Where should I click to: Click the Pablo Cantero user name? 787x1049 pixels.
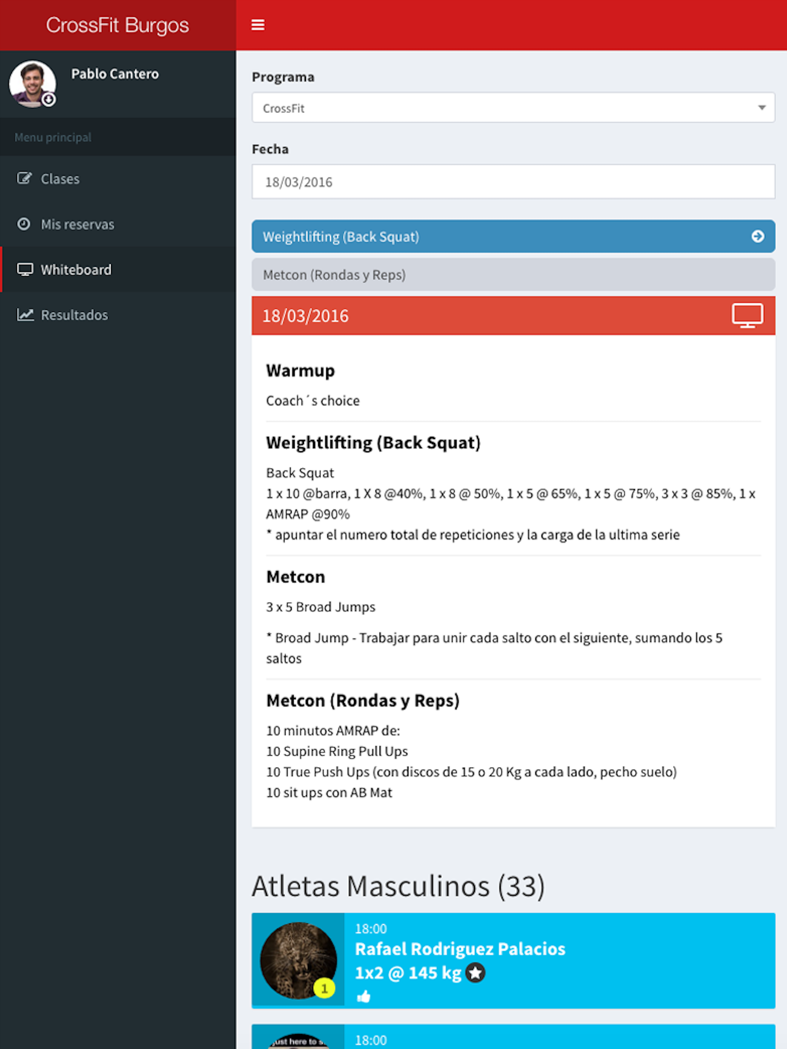point(115,74)
